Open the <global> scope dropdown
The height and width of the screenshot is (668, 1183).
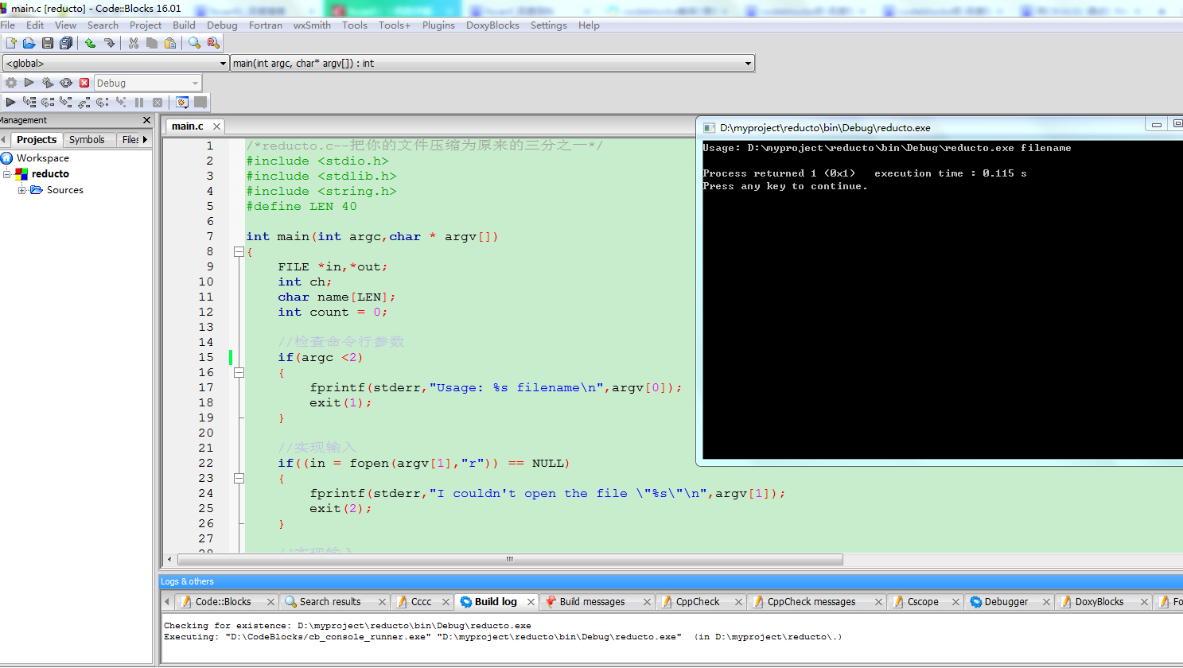[223, 64]
